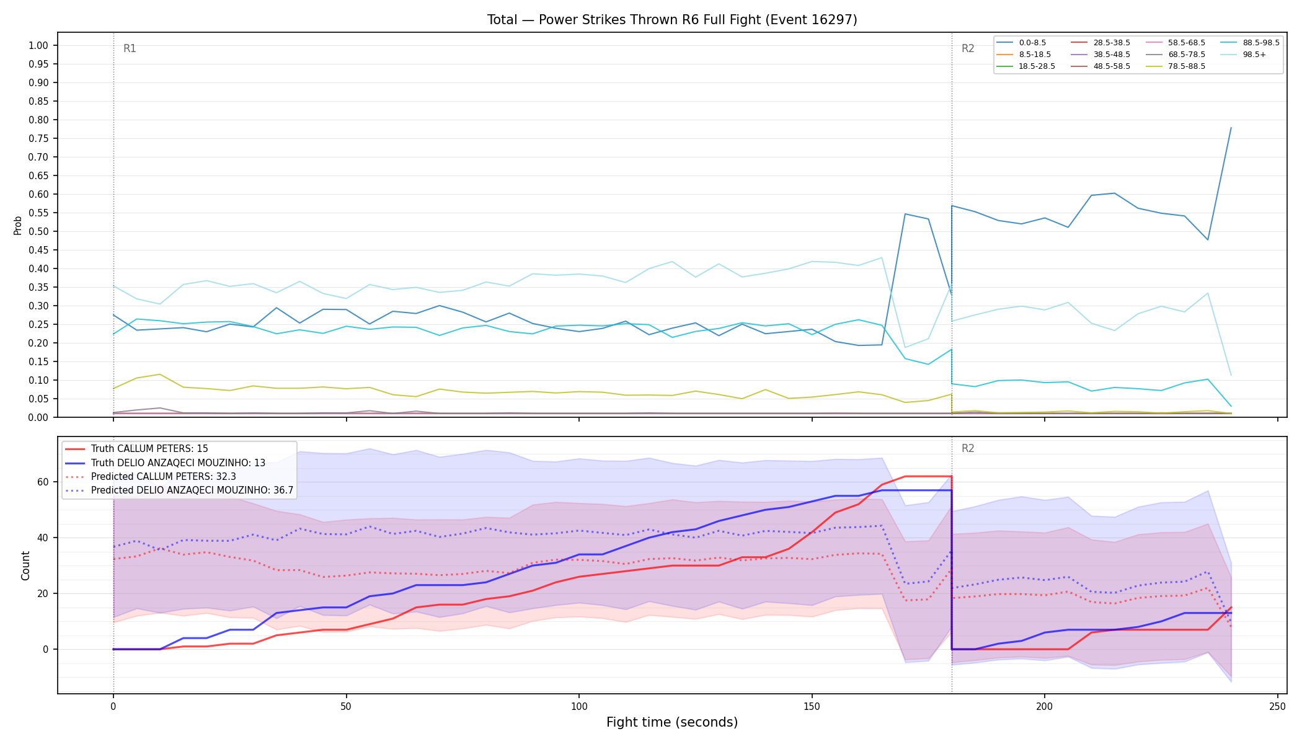The height and width of the screenshot is (744, 1302).
Task: Click the 60 tick on the Count axis
Action: [43, 482]
